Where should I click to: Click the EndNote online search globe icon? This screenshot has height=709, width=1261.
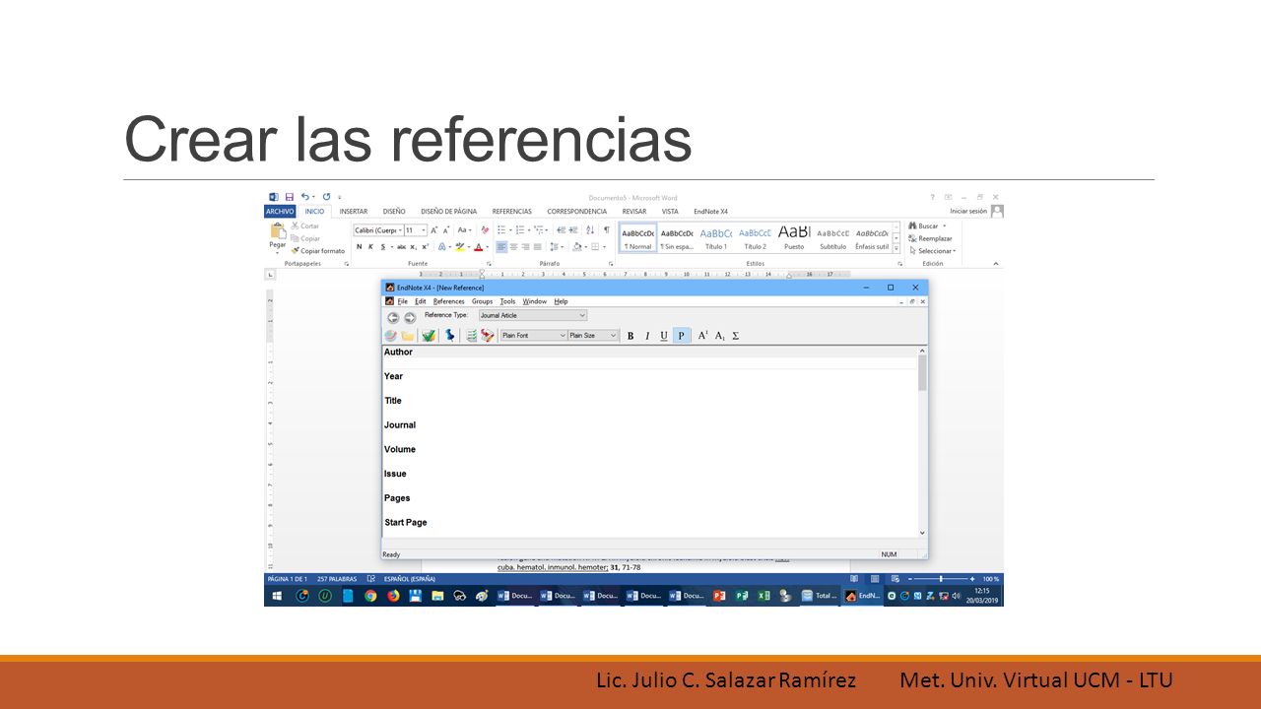[391, 336]
